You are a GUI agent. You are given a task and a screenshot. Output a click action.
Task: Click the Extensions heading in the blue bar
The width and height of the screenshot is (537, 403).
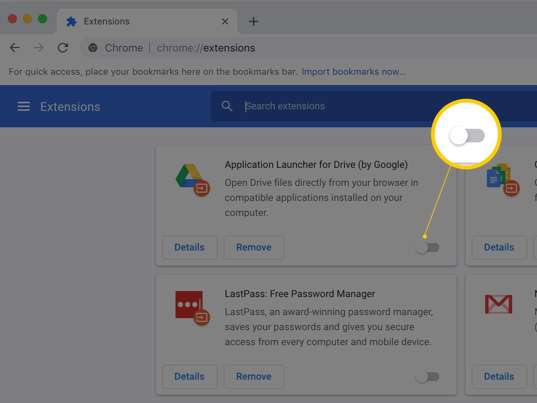(70, 106)
